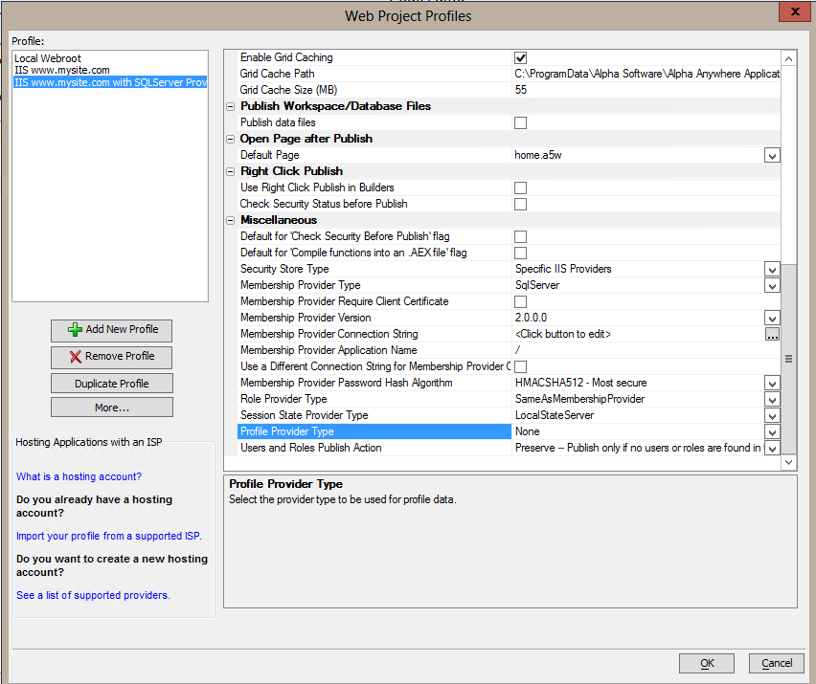
Task: Select the Session State Provider Type row label
Action: 304,415
